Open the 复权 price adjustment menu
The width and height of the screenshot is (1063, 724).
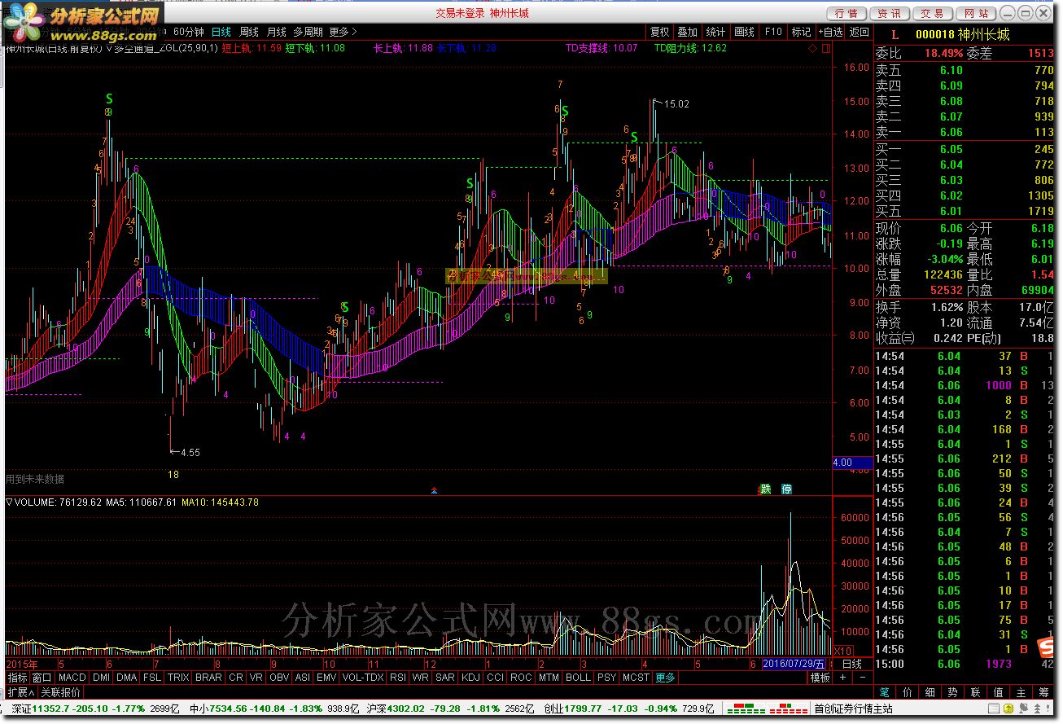tap(659, 32)
